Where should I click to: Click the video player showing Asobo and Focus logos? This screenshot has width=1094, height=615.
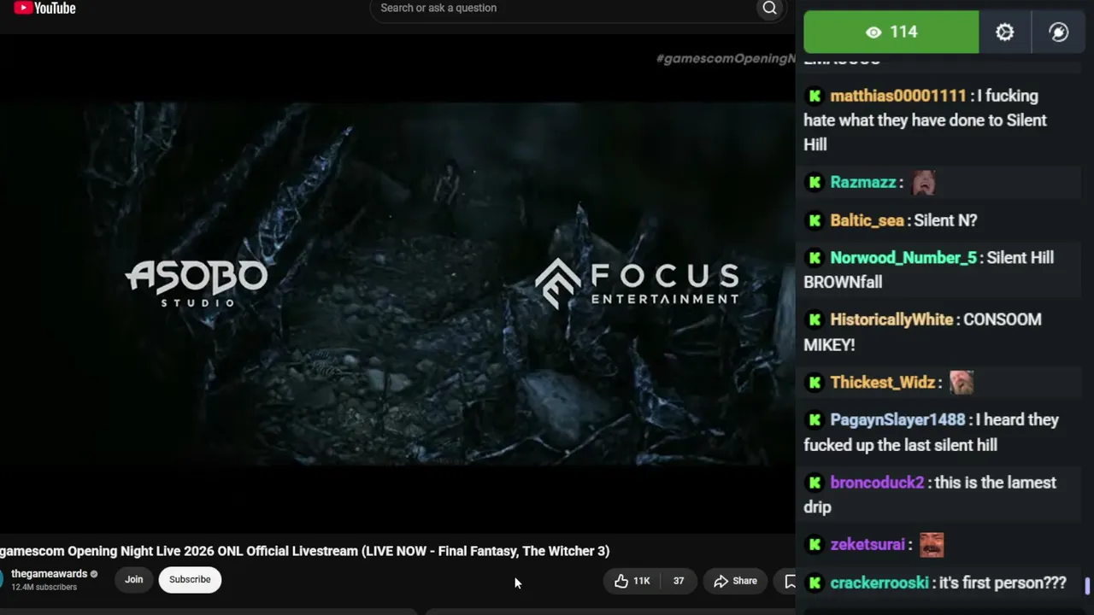[x=397, y=284]
